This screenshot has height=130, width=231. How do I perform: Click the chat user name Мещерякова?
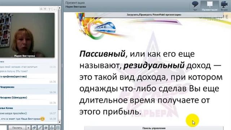(x=7, y=87)
